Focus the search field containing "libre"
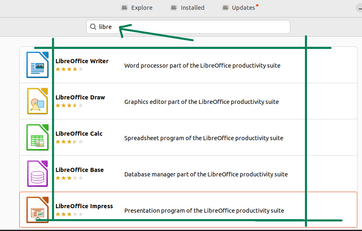Viewport: 362px width, 231px height. coord(192,27)
